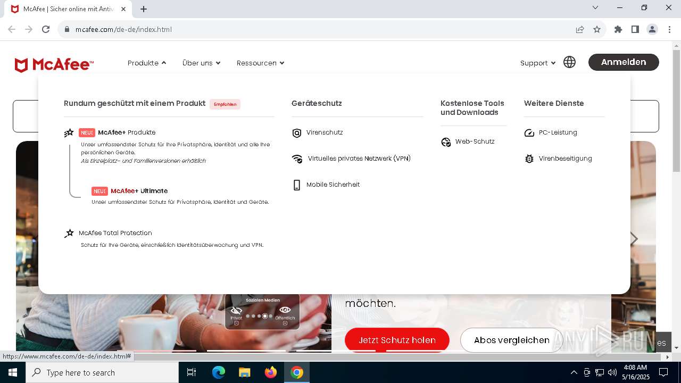Image resolution: width=681 pixels, height=383 pixels.
Task: Show hidden system tray icons
Action: [x=574, y=372]
